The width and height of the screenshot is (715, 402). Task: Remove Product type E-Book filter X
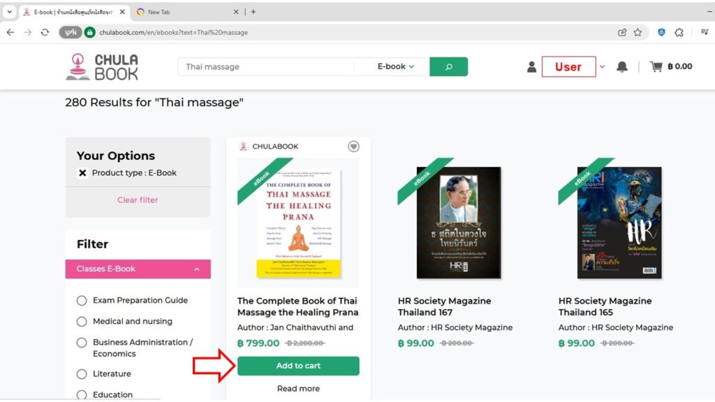82,173
